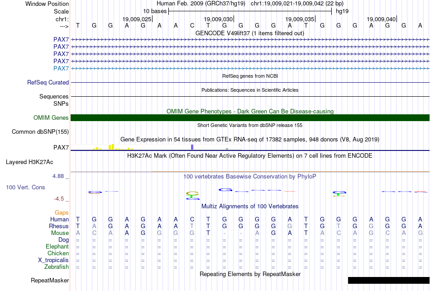Click 'Multiz Alignments of 100 Vertebrates' title
The image size is (430, 291).
250,207
